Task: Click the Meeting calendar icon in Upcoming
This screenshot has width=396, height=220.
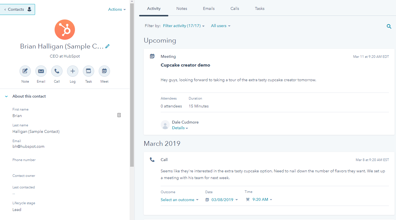Action: 152,56
